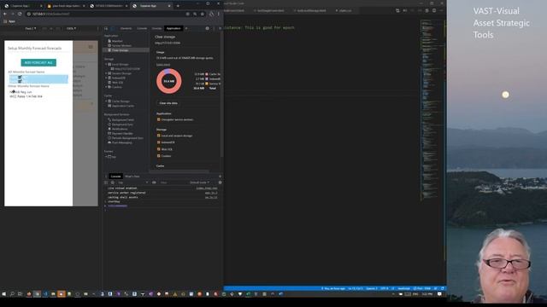Select Periodic Background Sync item
The image size is (547, 307).
point(126,138)
